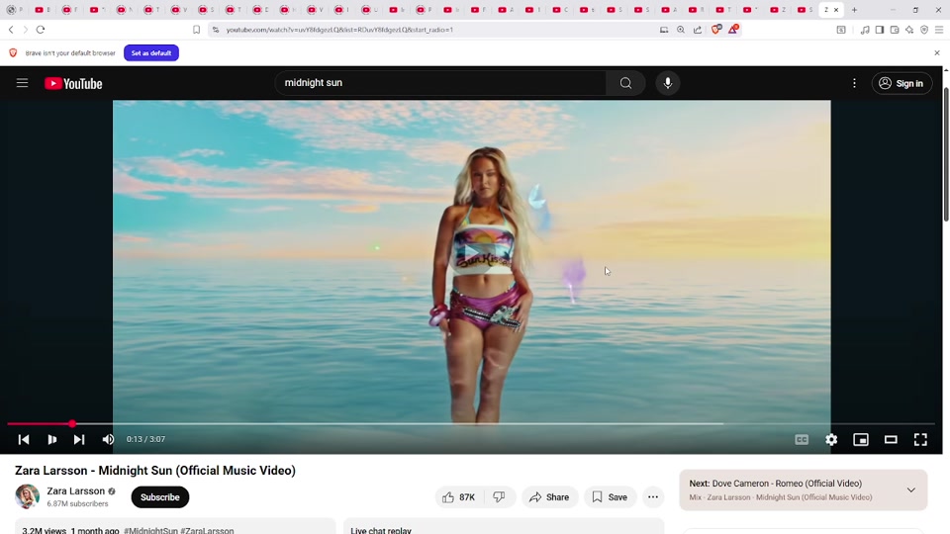Subscribe to the Zara Larsson channel
The image size is (950, 534).
click(159, 497)
